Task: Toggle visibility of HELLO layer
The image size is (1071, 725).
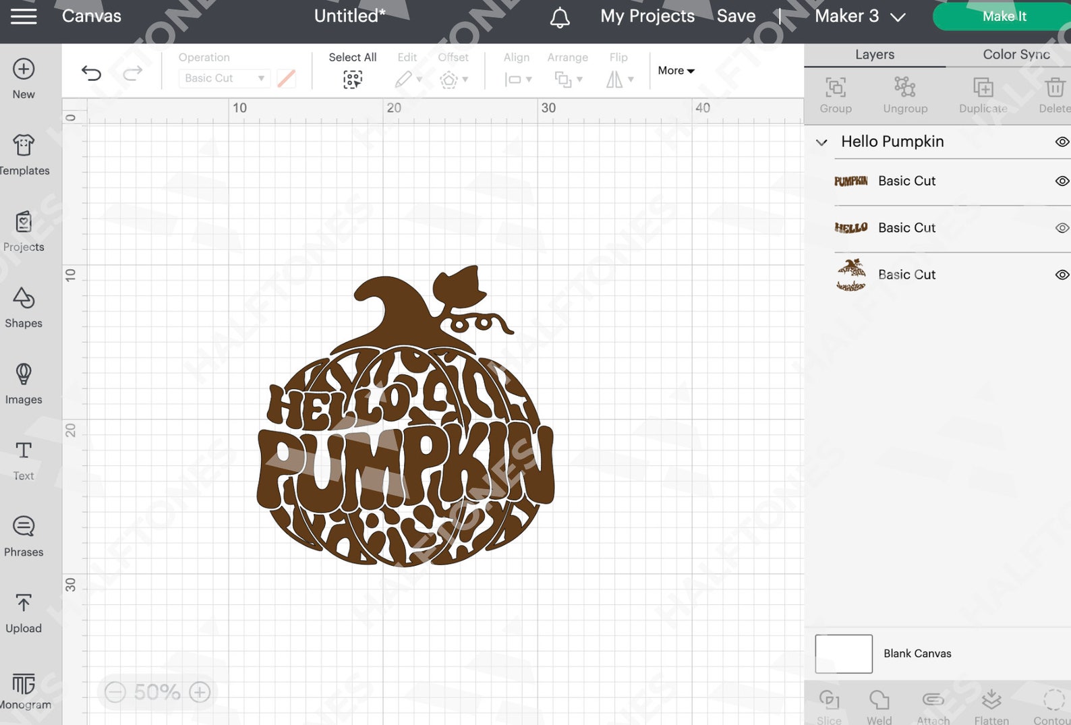Action: [x=1062, y=228]
